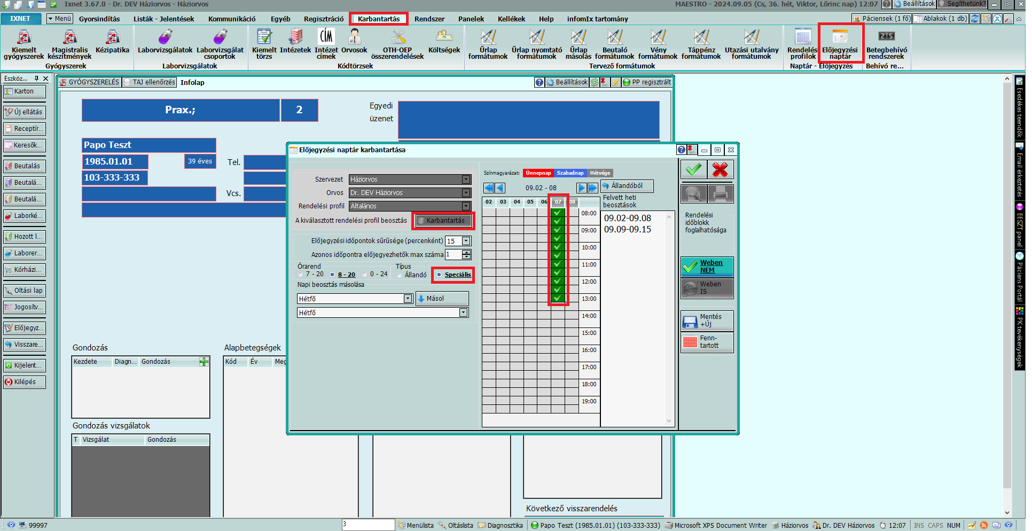Expand the Rendelési profil combo box
This screenshot has width=1032, height=531.
coord(466,206)
